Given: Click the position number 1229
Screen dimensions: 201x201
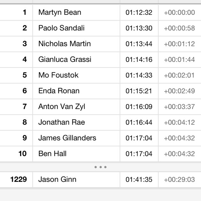Looking at the screenshot, I should tap(19, 179).
